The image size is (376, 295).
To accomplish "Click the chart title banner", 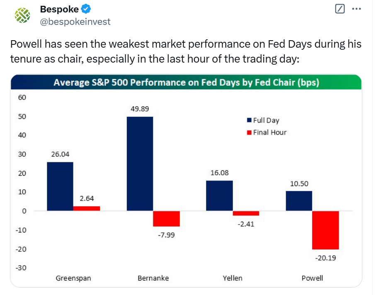I will tap(186, 82).
